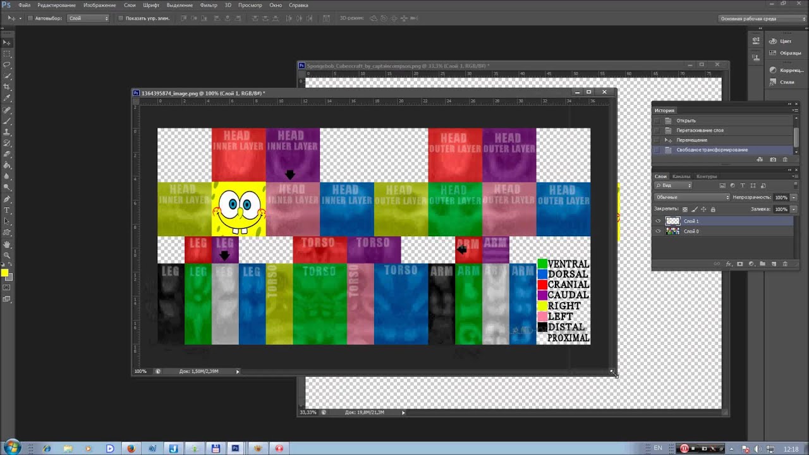Viewport: 809px width, 455px height.
Task: Delete layer using Layers panel trash icon
Action: [786, 264]
